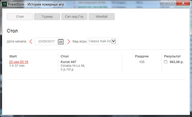The height and width of the screenshot is (117, 192).
Task: Click the Результат column header
Action: click(x=172, y=56)
